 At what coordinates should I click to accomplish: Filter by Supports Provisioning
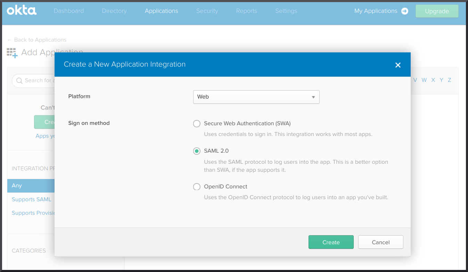[x=33, y=213]
